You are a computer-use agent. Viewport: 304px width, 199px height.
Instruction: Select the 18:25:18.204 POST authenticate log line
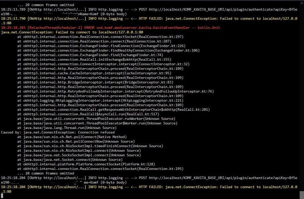[x=149, y=180]
